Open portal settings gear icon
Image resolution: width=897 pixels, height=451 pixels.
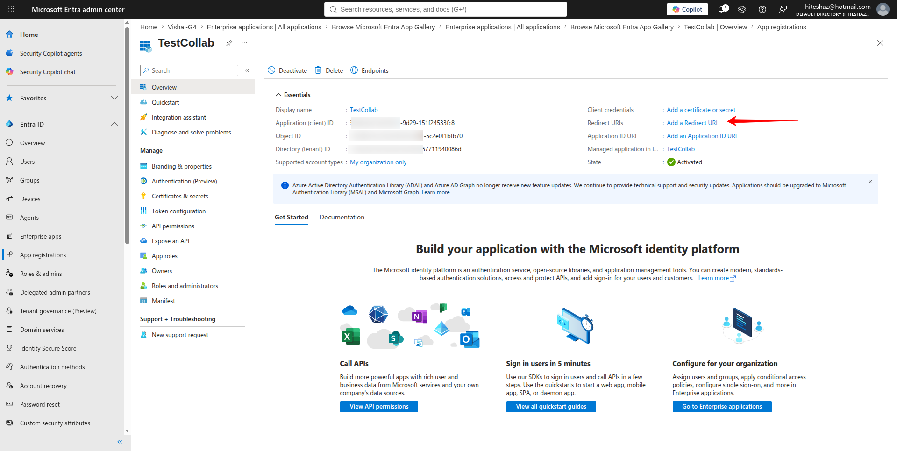click(x=742, y=9)
